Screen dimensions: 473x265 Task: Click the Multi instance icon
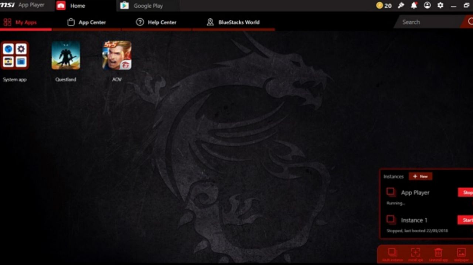pos(392,253)
